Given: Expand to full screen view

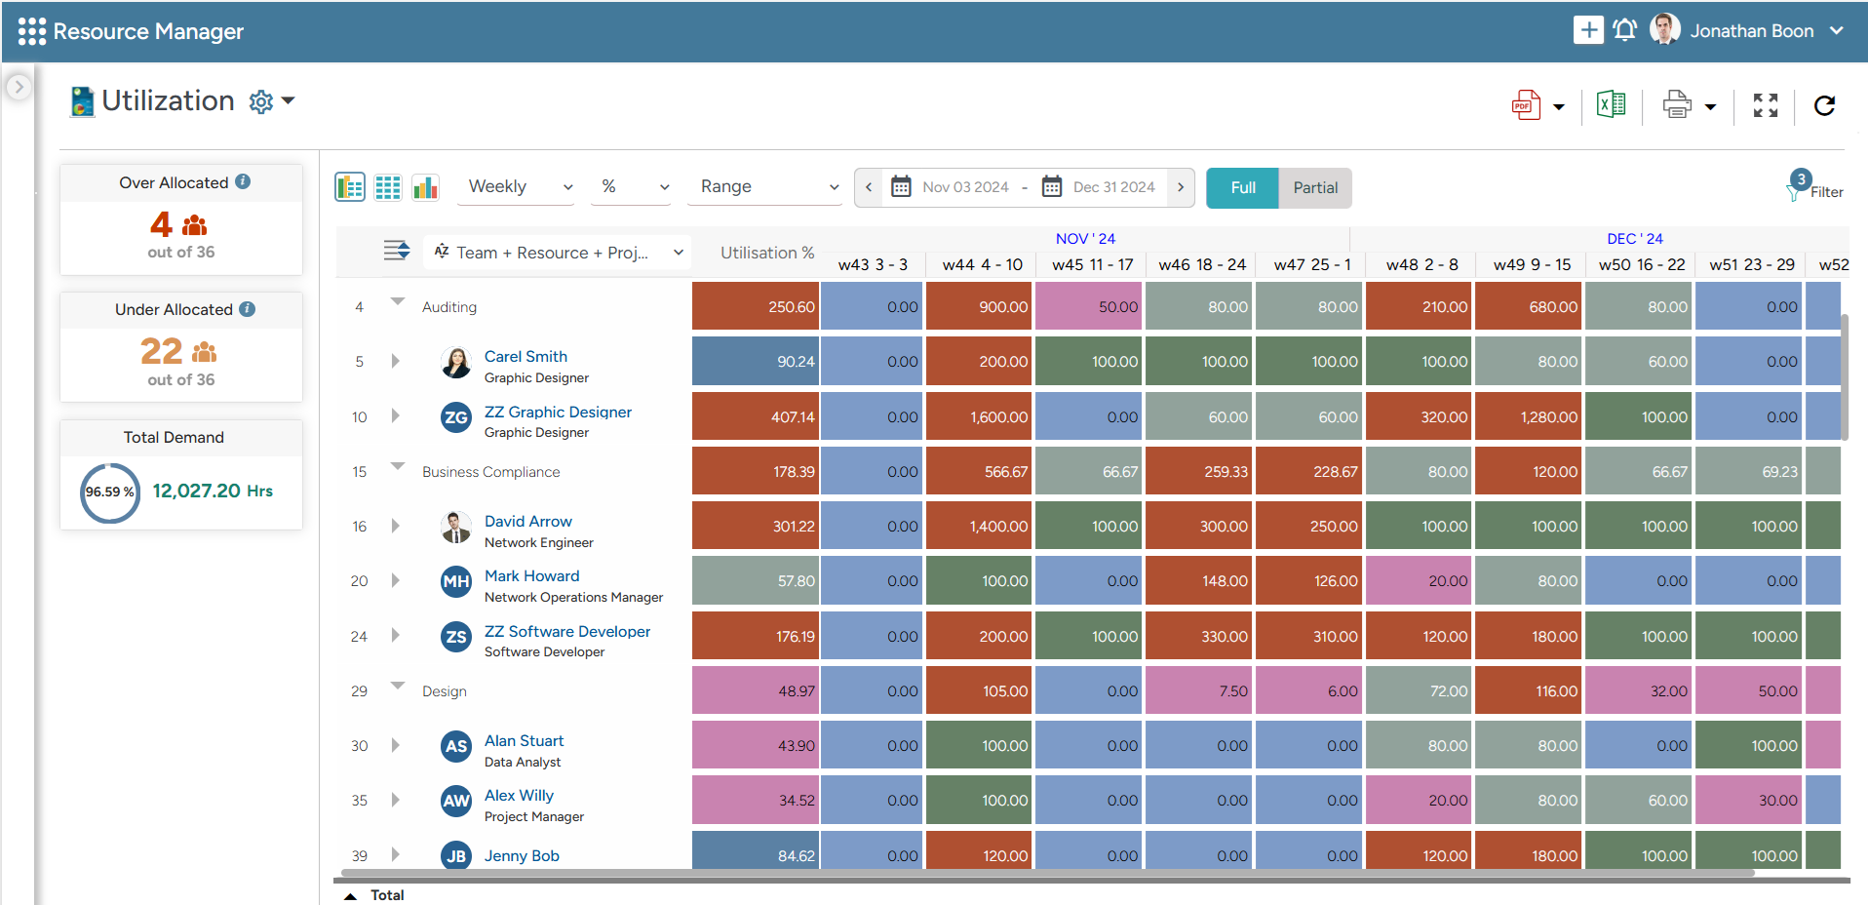Looking at the screenshot, I should 1766,105.
